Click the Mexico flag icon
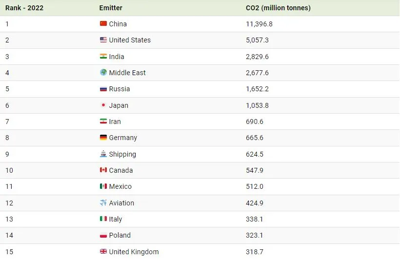The height and width of the screenshot is (263, 400). (103, 186)
